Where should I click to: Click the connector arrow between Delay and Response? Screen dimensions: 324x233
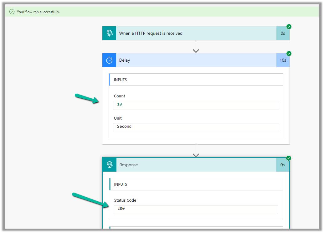tap(196, 151)
